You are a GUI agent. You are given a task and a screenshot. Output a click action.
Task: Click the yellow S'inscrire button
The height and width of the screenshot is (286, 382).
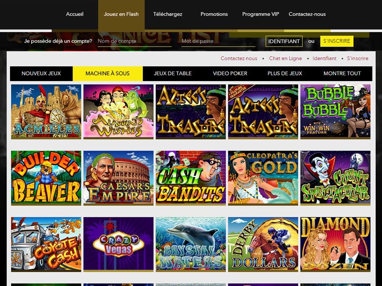click(337, 41)
